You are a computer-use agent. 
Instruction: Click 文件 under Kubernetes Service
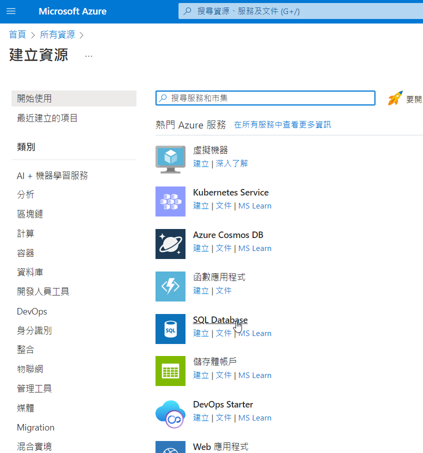point(223,205)
